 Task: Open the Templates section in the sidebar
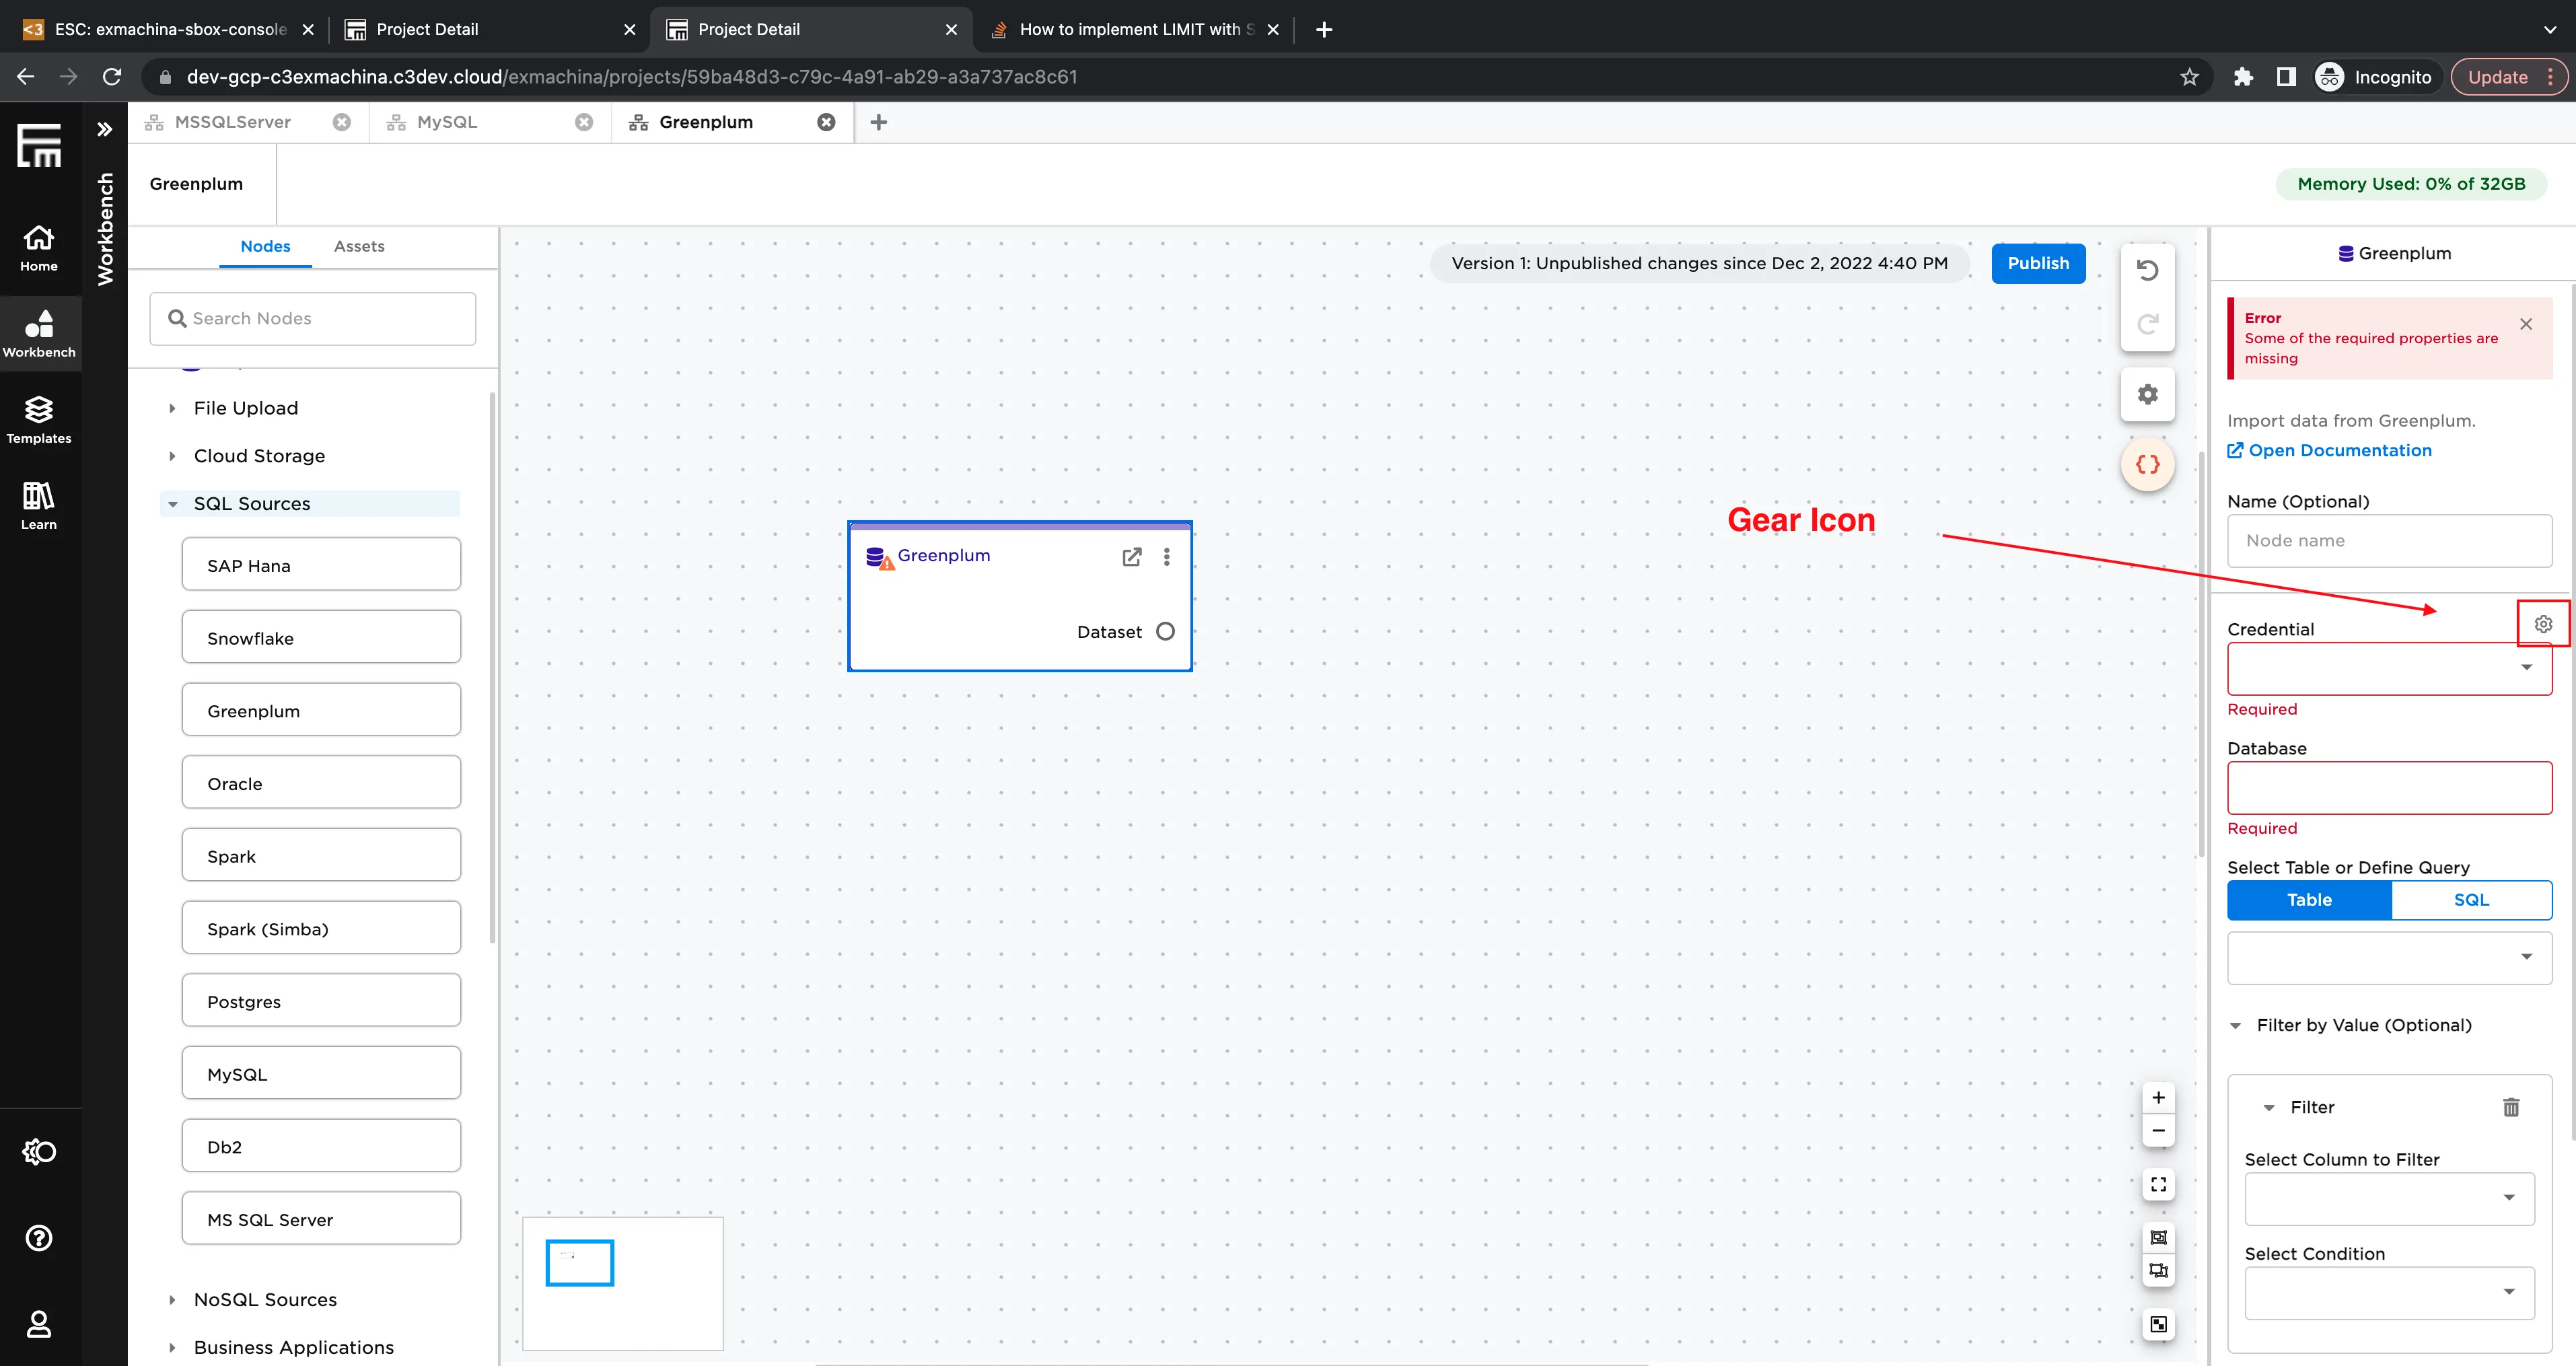39,419
